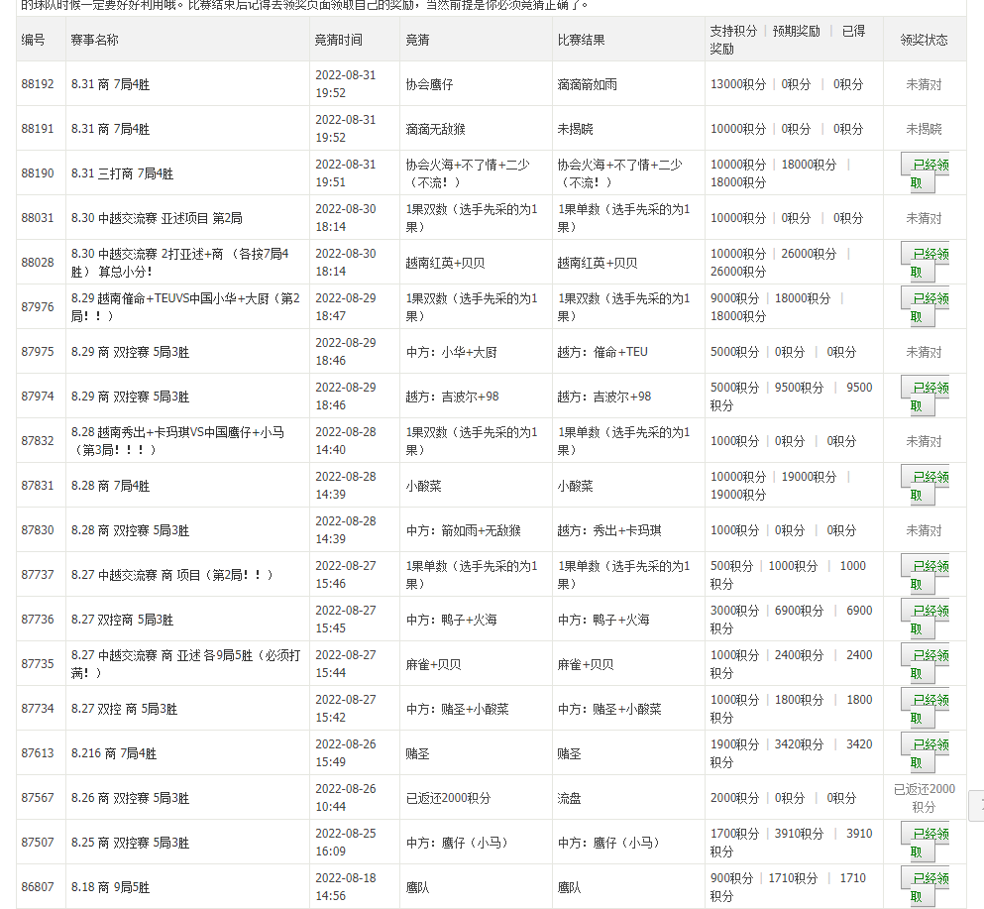Select the 已经领取 button in row 87737
The image size is (984, 909).
(x=924, y=575)
